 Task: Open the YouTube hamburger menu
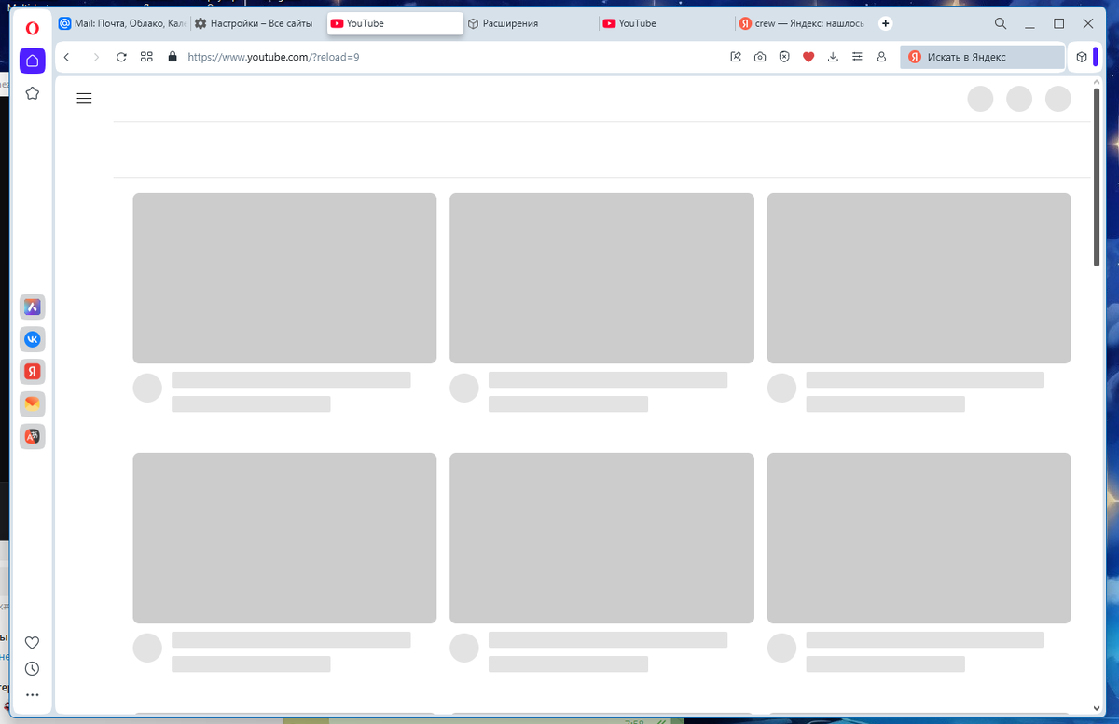pyautogui.click(x=84, y=98)
